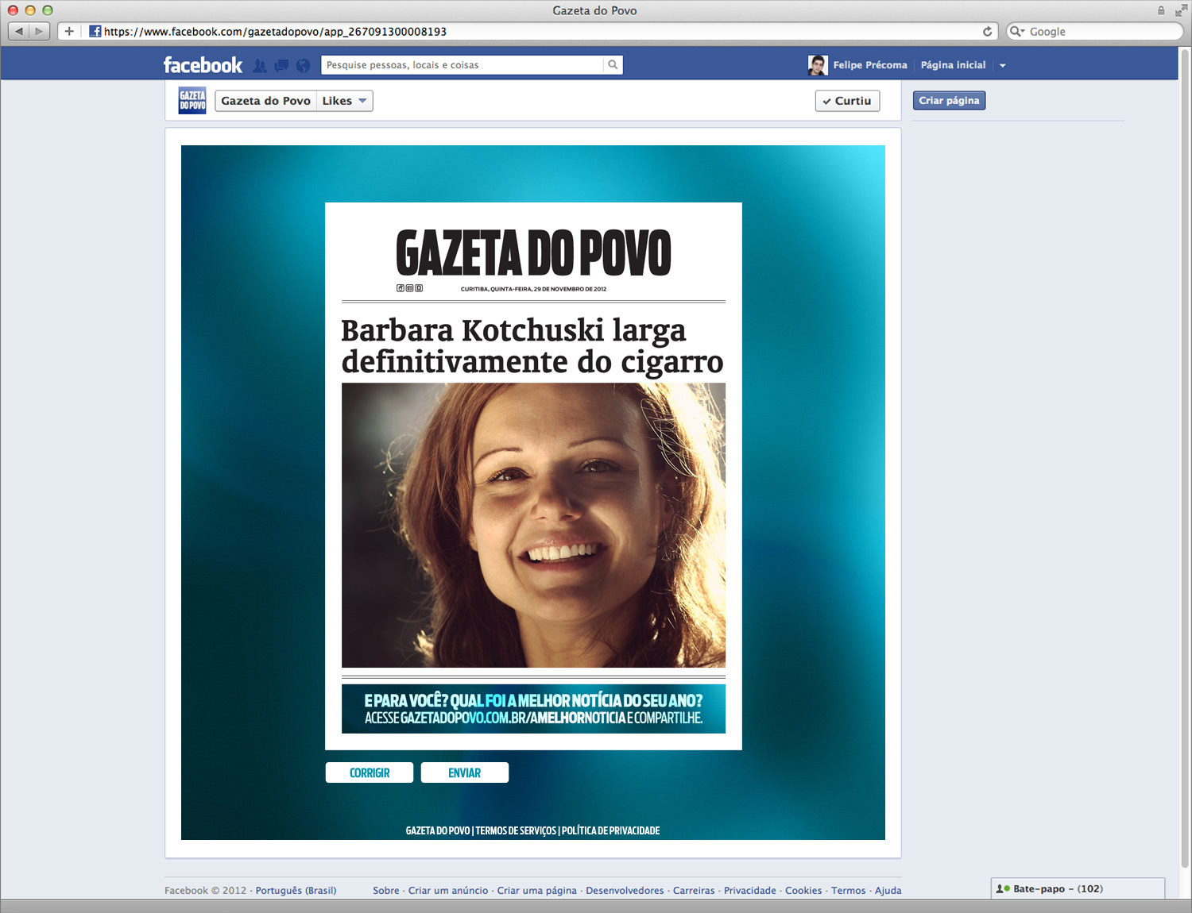This screenshot has width=1192, height=913.
Task: Click the fullscreen arrows icon in title bar
Action: point(1180,10)
